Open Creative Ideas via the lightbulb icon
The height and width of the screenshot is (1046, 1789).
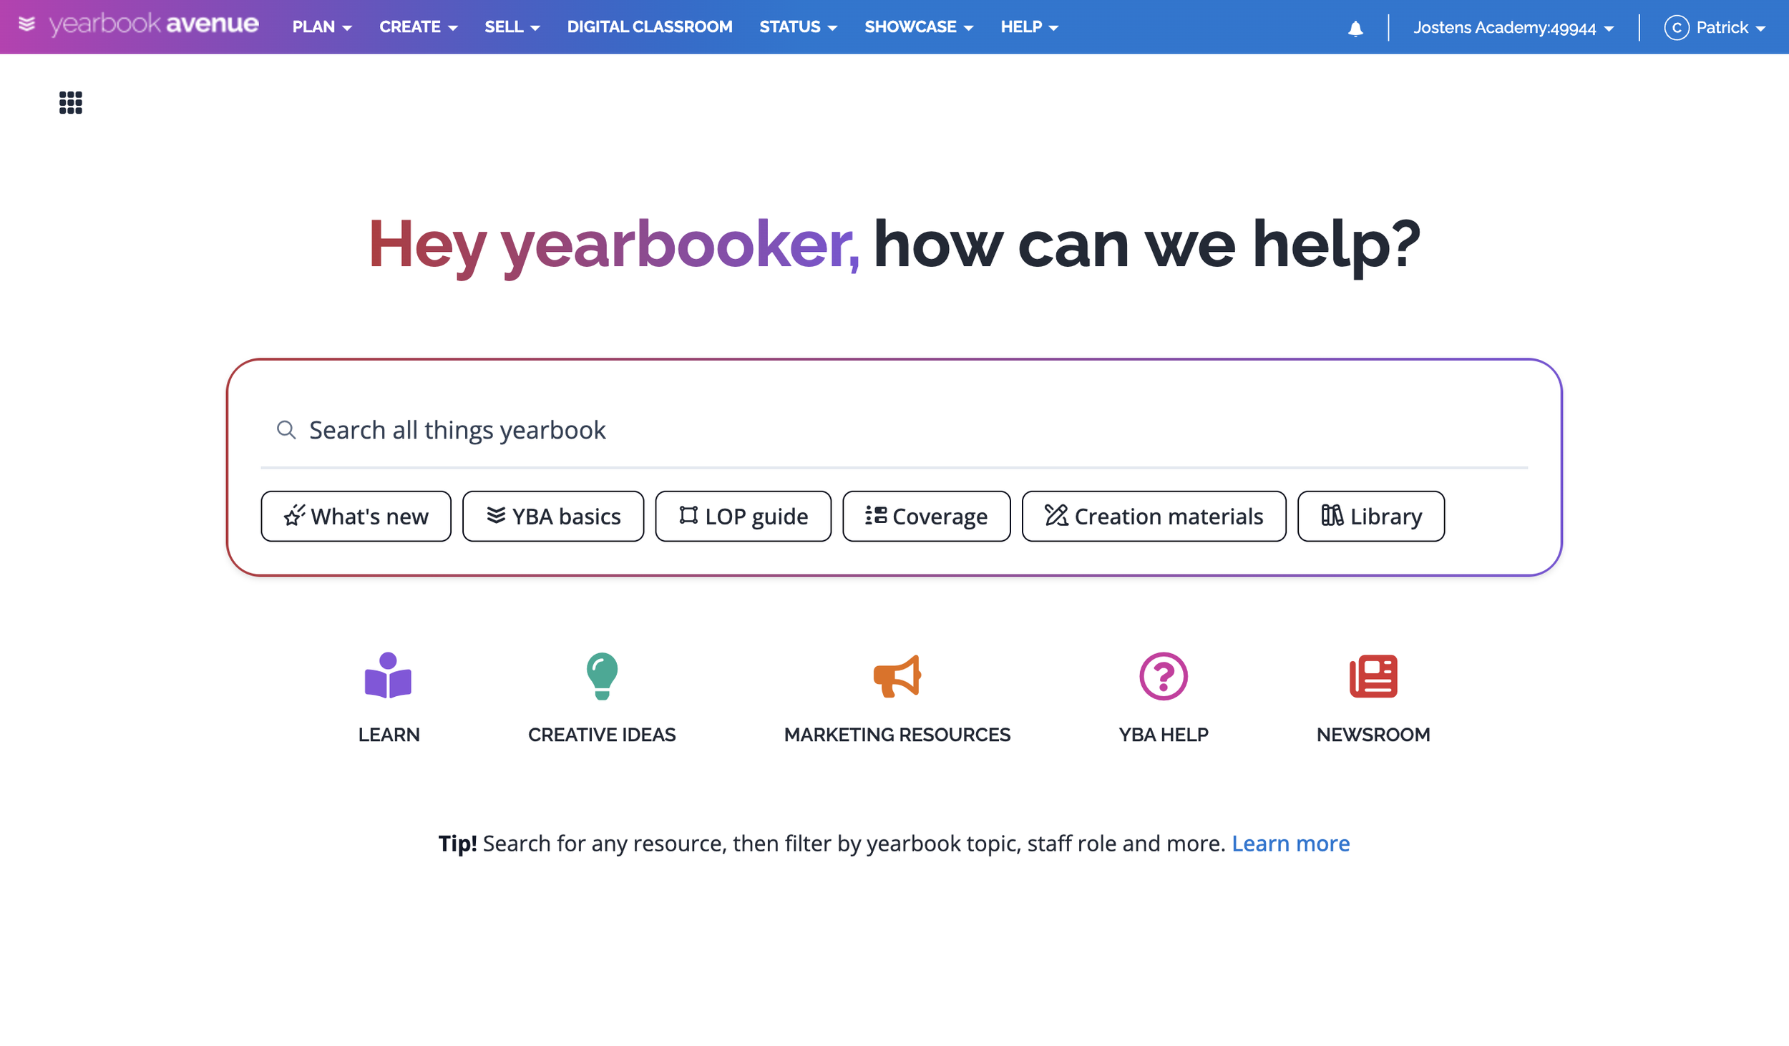[x=602, y=675]
